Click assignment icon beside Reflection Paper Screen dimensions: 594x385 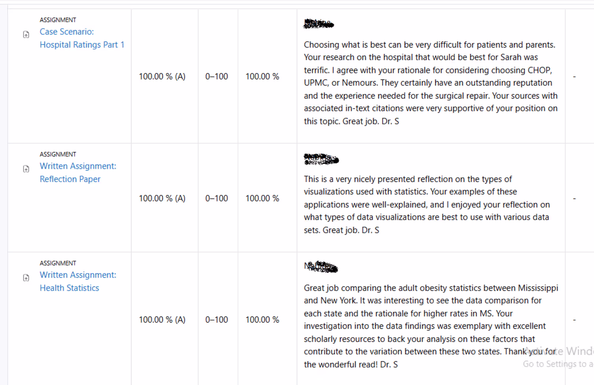26,169
